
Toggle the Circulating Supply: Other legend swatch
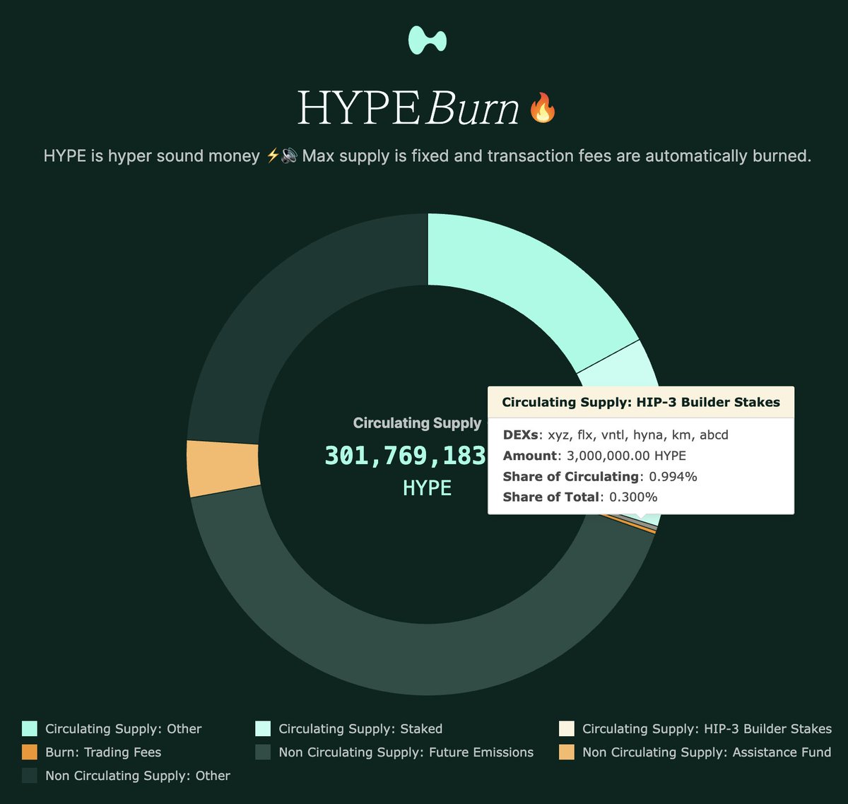30,728
